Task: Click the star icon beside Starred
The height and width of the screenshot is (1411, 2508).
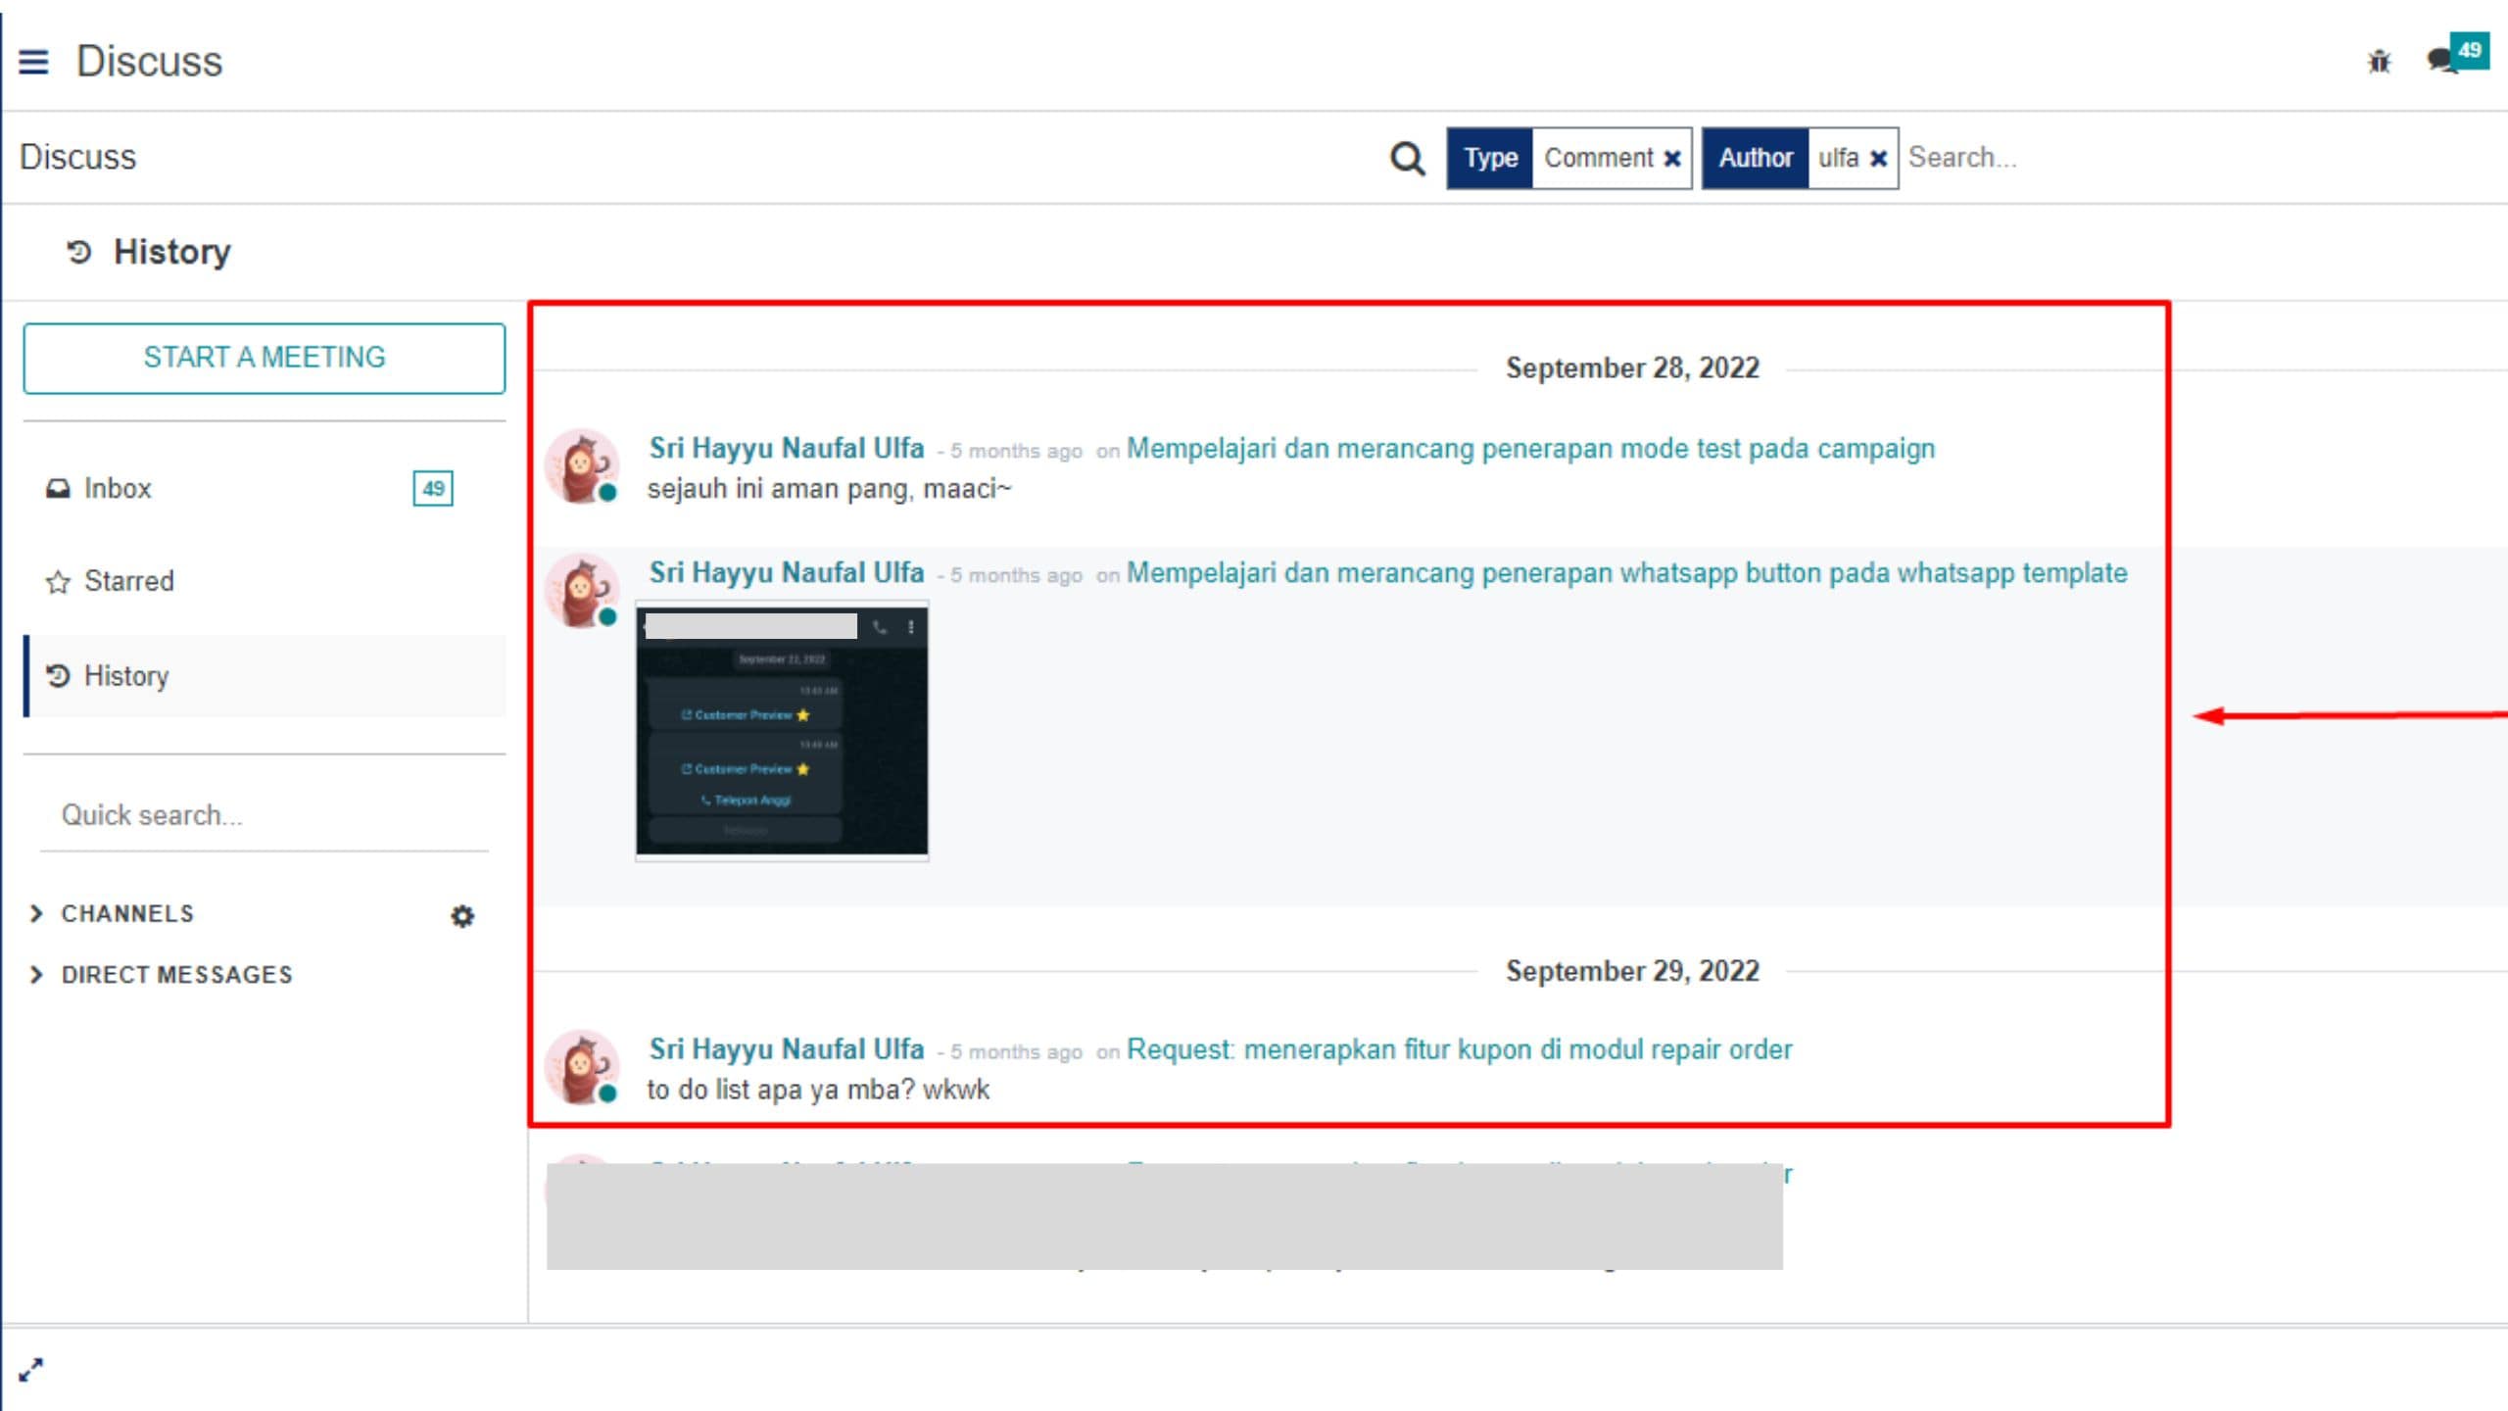Action: pyautogui.click(x=58, y=582)
